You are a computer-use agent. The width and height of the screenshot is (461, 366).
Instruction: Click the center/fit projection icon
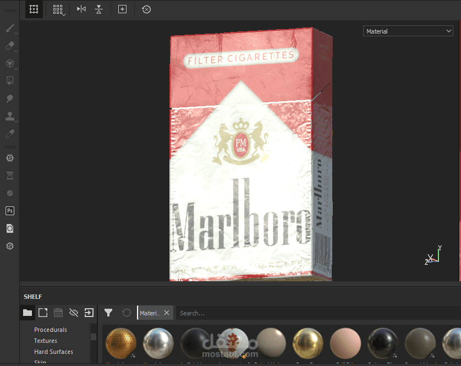122,9
